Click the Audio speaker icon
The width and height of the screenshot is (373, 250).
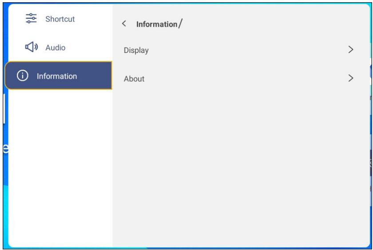click(x=32, y=47)
